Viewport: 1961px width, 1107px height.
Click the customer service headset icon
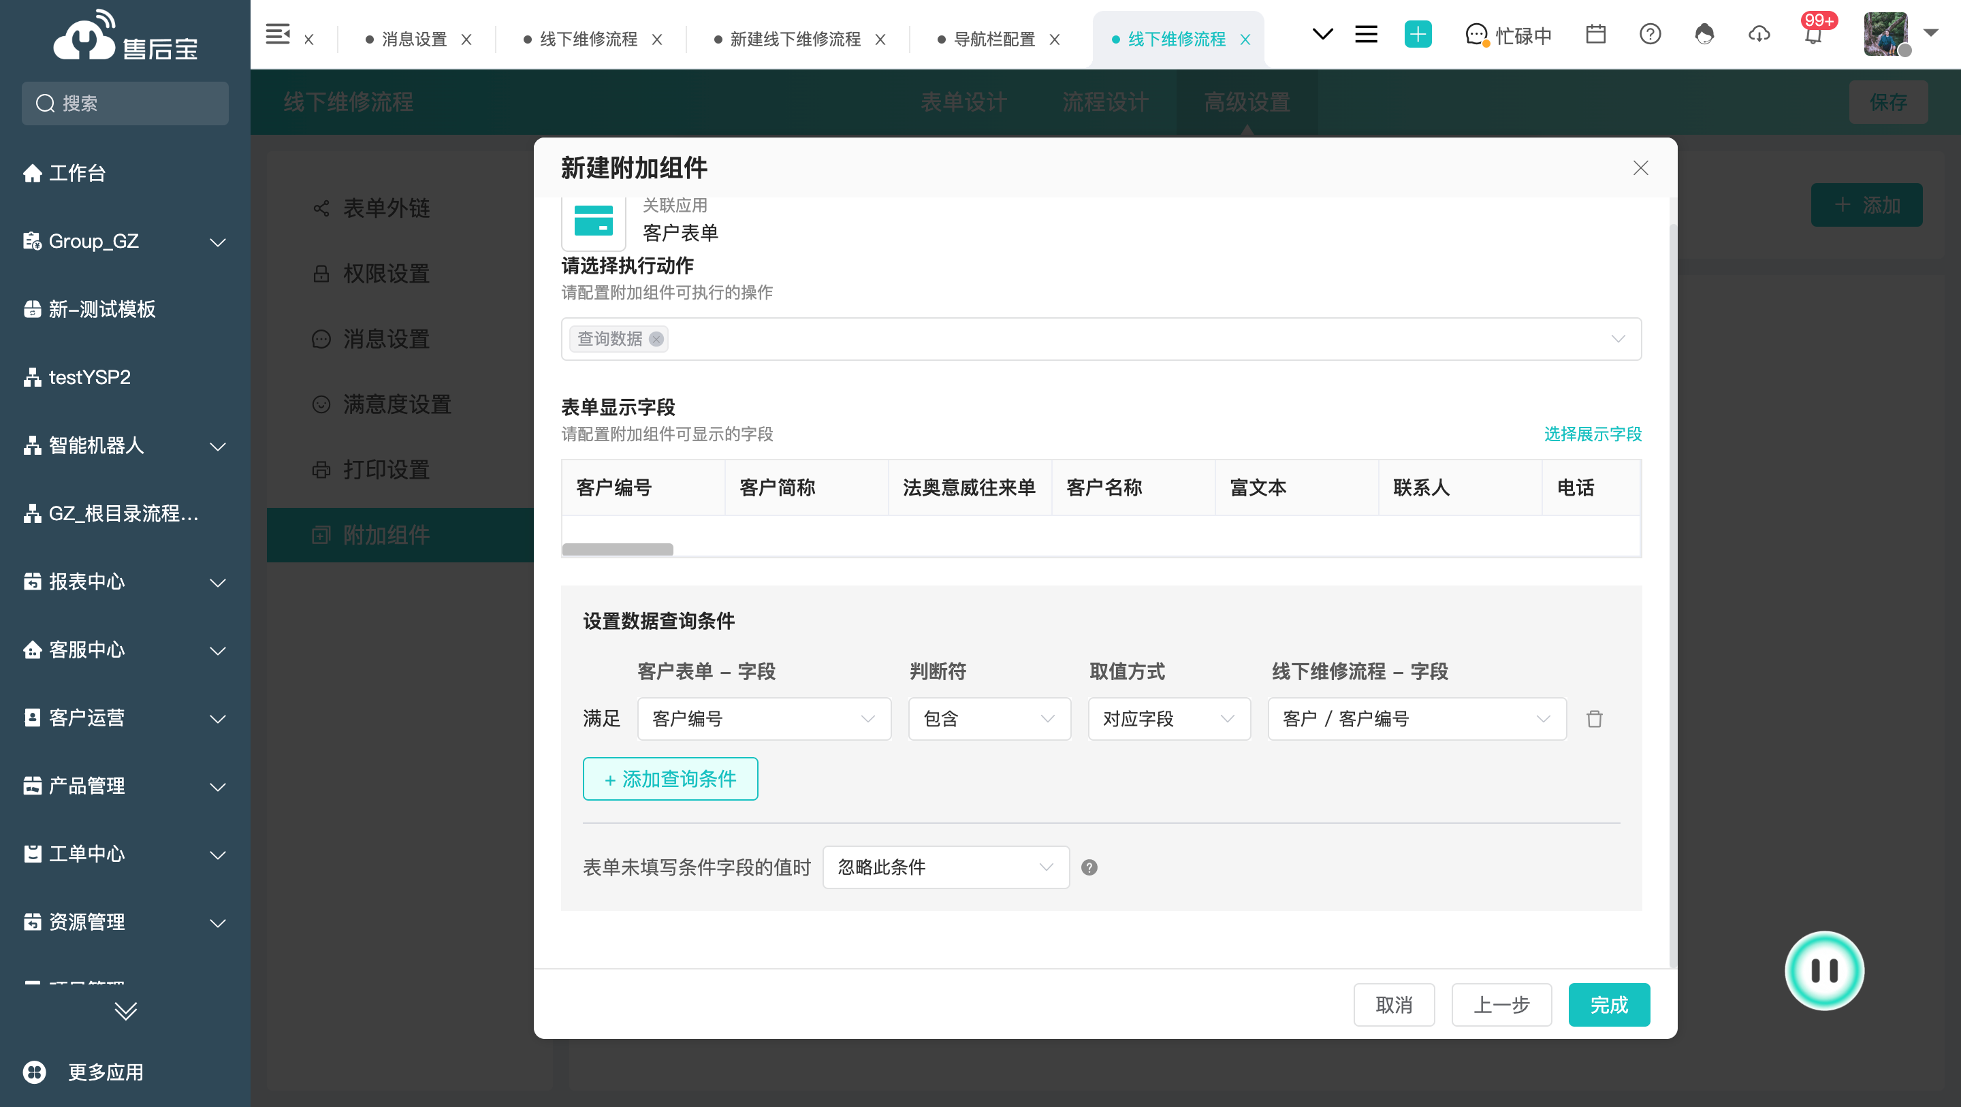click(x=1704, y=34)
